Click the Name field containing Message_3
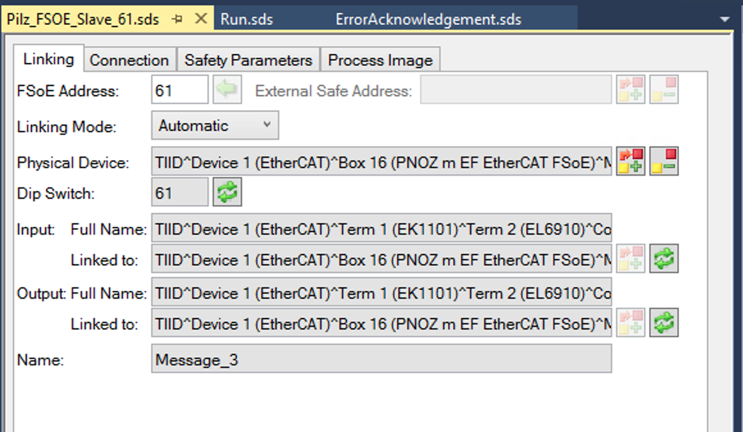Viewport: 743px width, 432px height. 382,358
